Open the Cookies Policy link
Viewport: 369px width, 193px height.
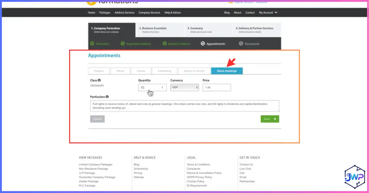click(x=196, y=181)
